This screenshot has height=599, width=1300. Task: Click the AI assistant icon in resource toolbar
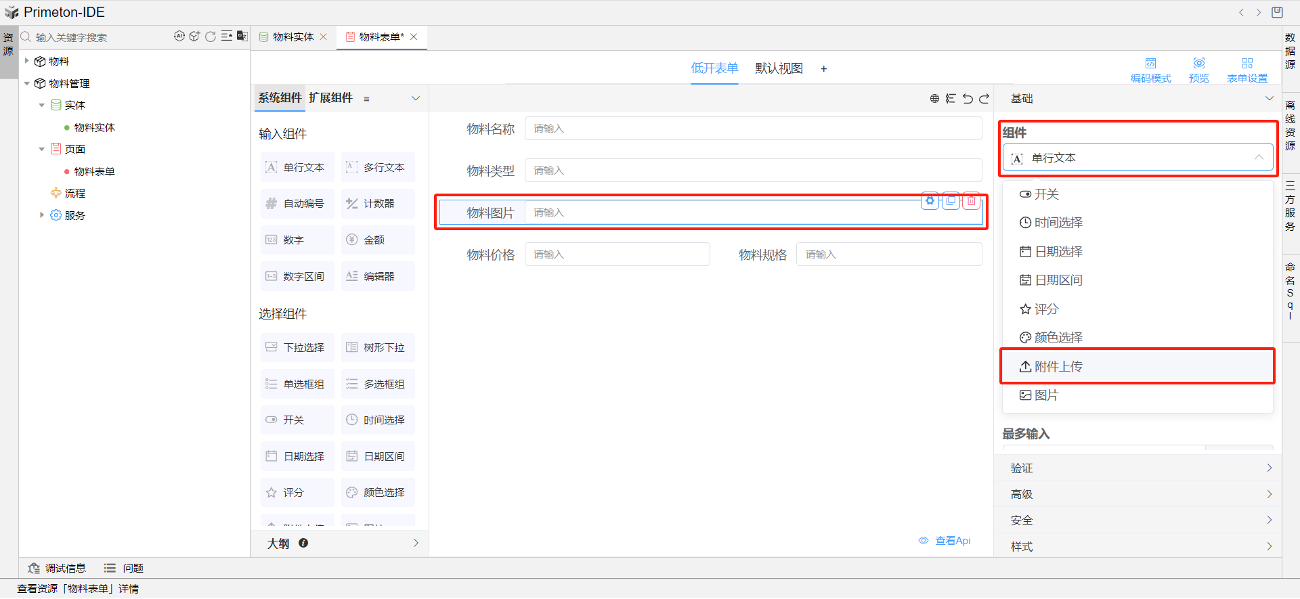coord(179,37)
